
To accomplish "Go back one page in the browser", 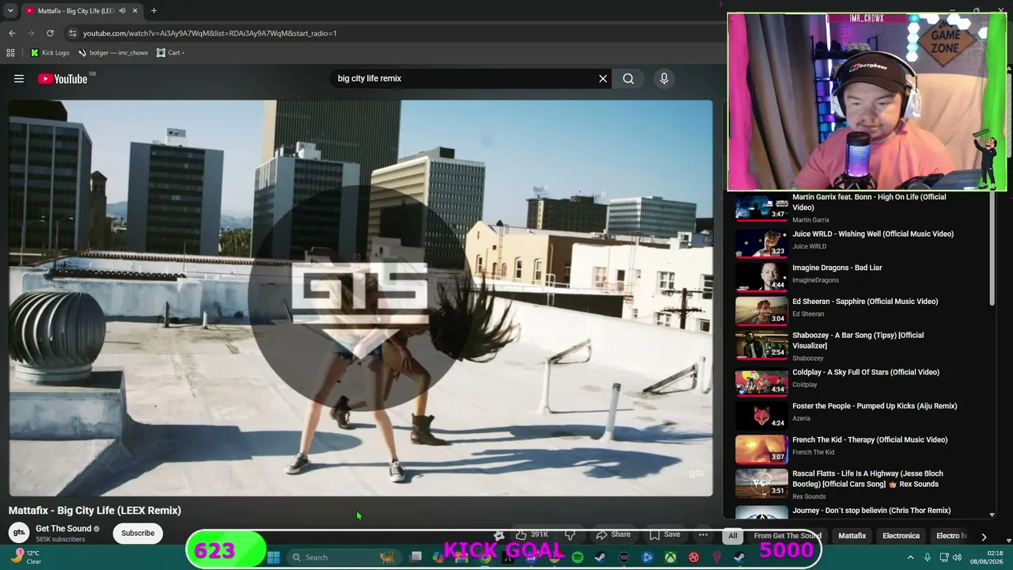I will point(12,33).
